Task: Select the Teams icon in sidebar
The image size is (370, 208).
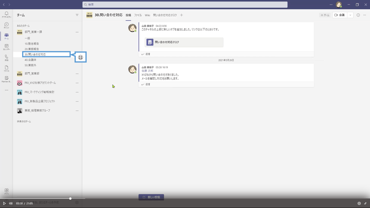Action: (x=6, y=36)
